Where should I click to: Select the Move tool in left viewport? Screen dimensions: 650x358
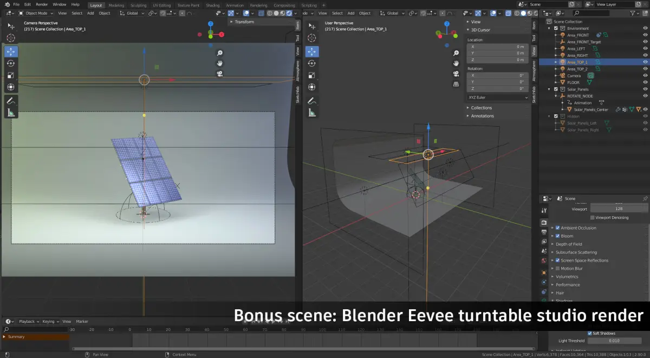(11, 51)
